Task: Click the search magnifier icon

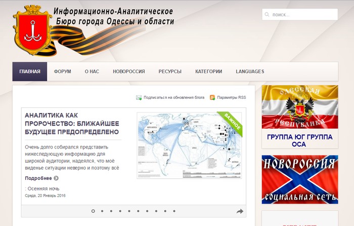Action: (x=267, y=15)
